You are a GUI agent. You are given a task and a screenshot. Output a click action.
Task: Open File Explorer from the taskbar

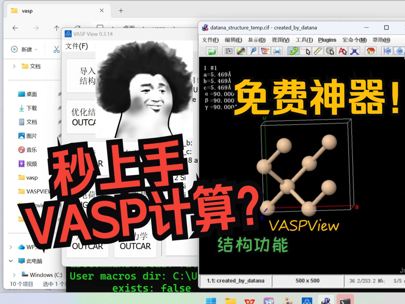tap(230, 301)
